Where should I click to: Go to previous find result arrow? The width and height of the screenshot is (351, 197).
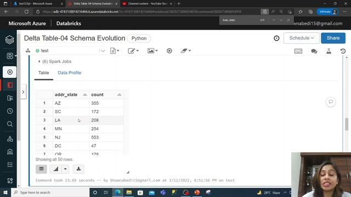point(274,20)
